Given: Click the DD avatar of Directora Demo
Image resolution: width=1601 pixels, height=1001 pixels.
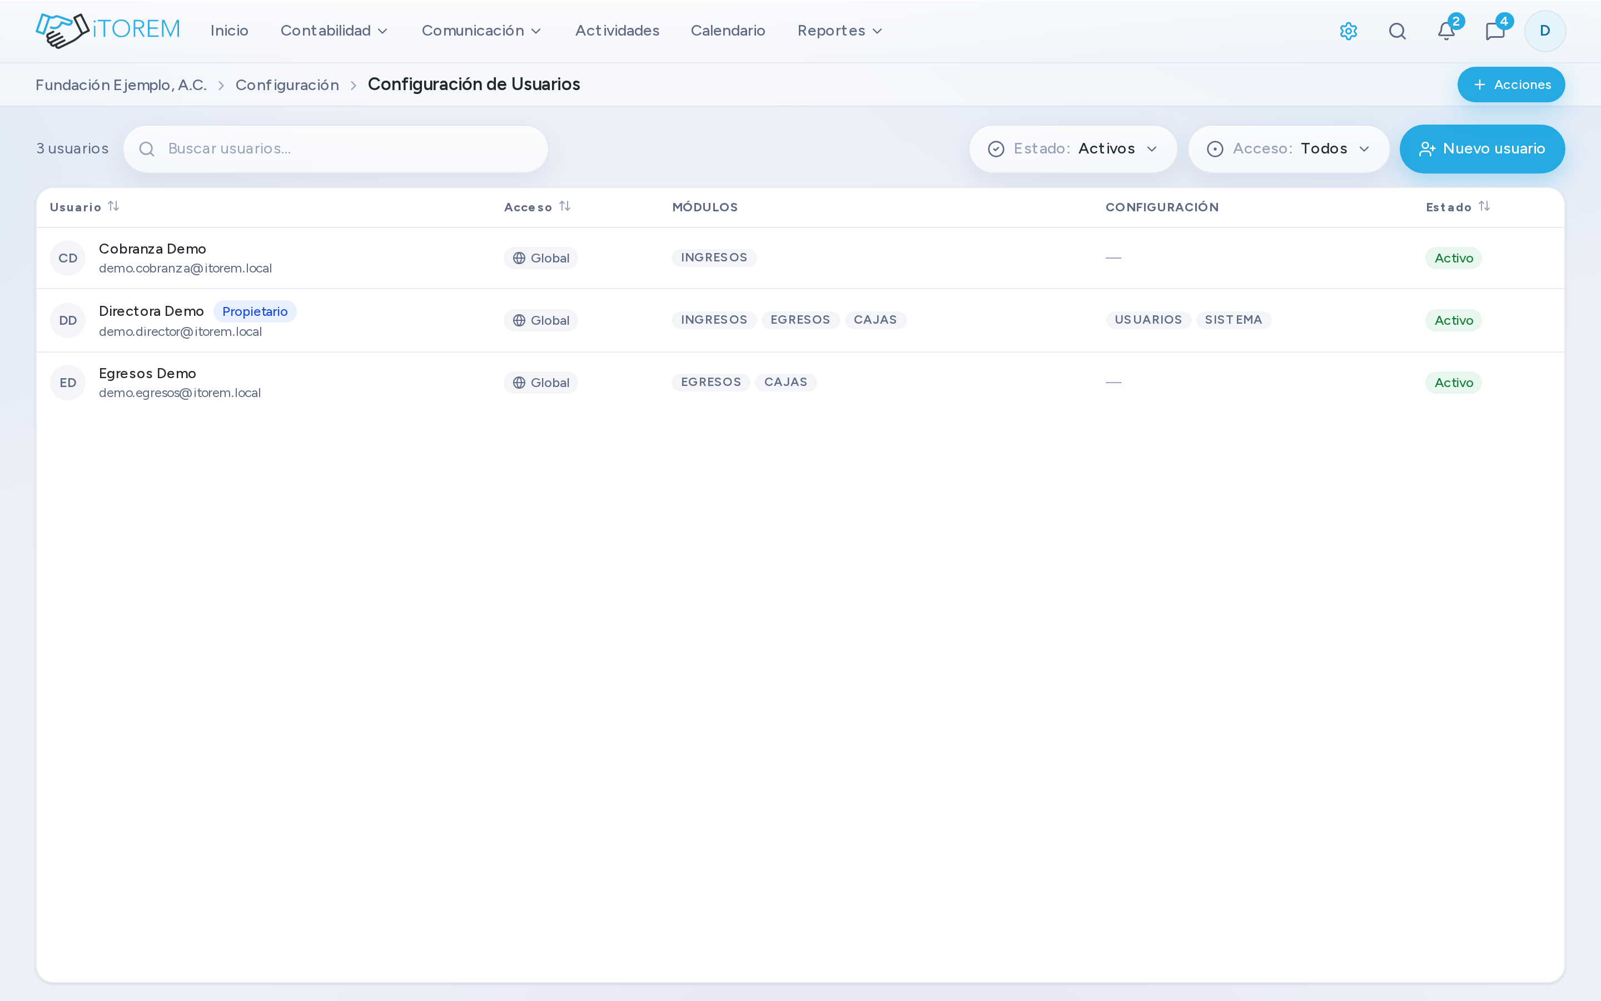Looking at the screenshot, I should (x=68, y=320).
